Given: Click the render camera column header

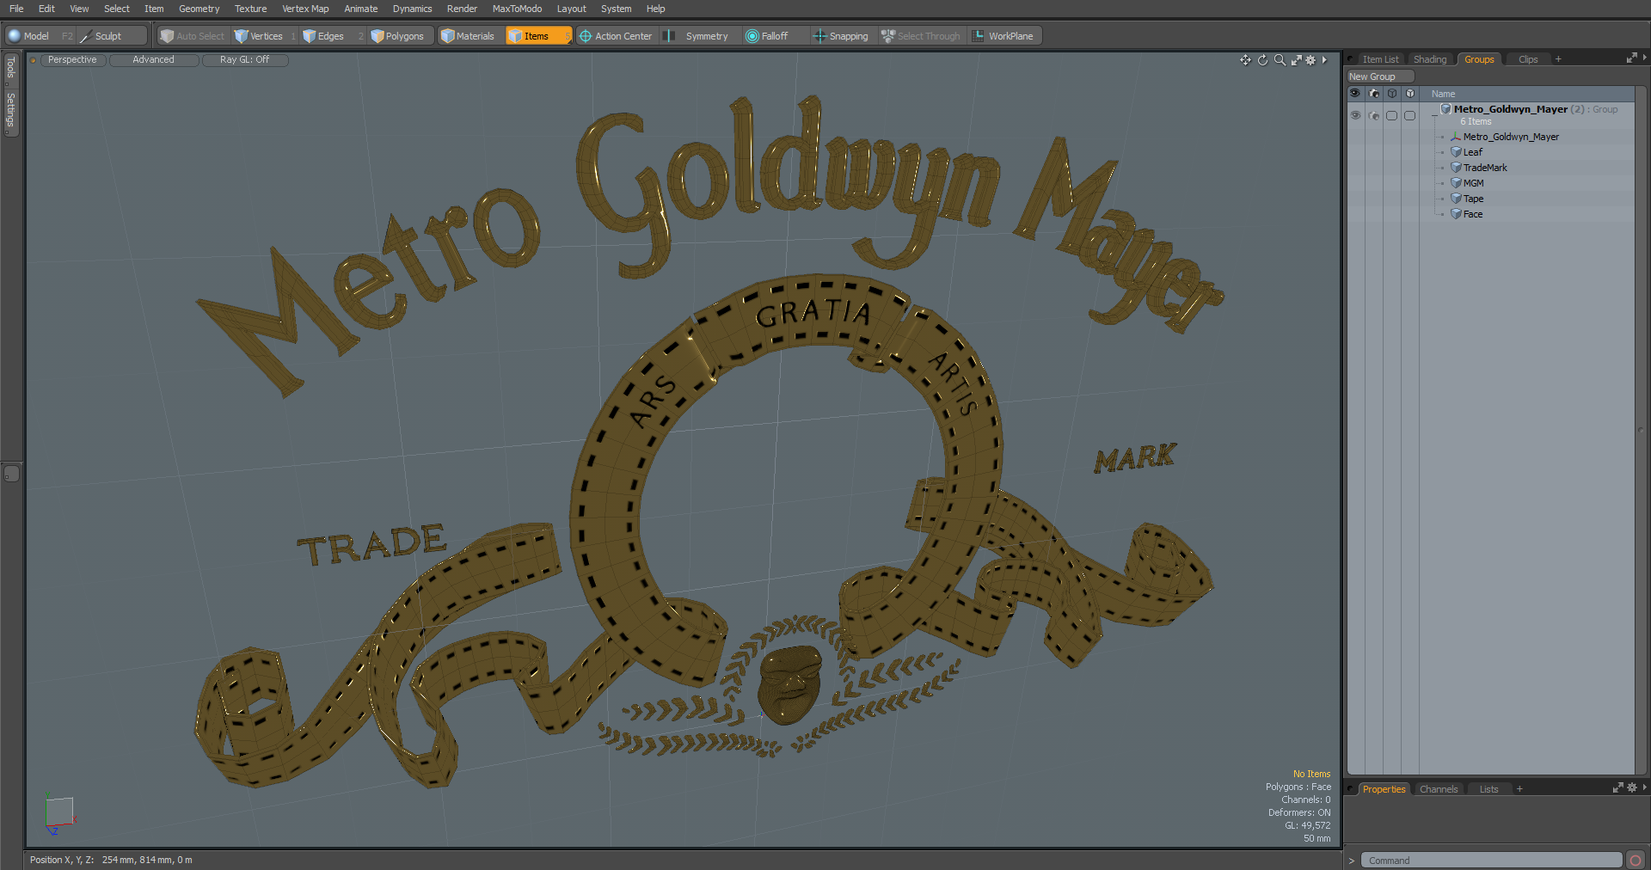Looking at the screenshot, I should [1373, 94].
